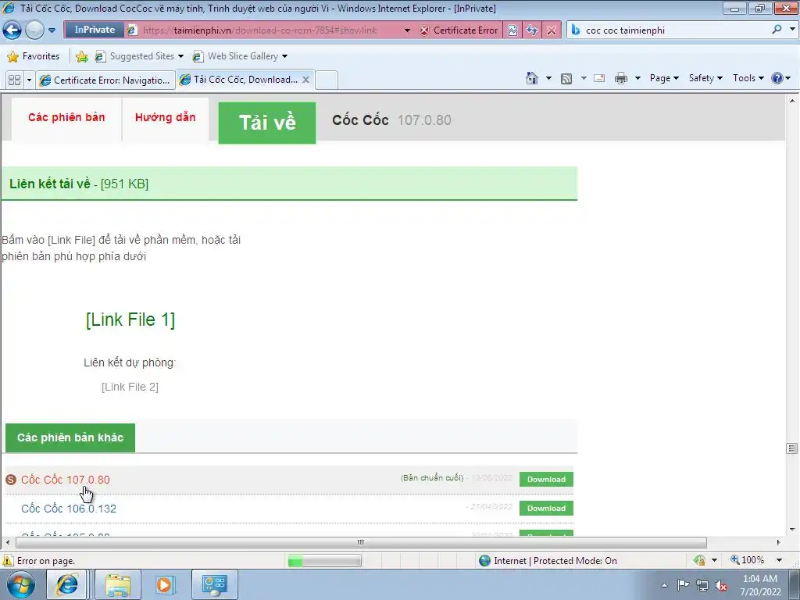Print the page with printer icon
The image size is (800, 600).
click(x=621, y=78)
